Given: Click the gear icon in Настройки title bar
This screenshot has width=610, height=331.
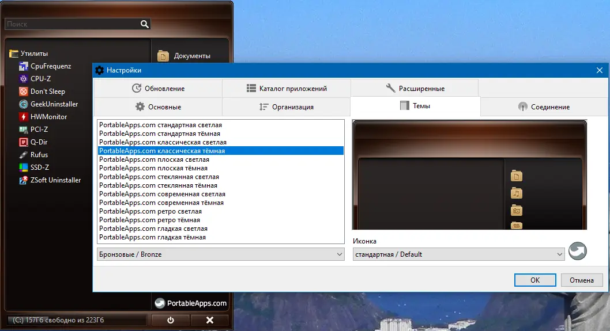Looking at the screenshot, I should (100, 70).
